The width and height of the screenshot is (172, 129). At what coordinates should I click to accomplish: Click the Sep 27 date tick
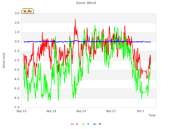tap(111, 111)
